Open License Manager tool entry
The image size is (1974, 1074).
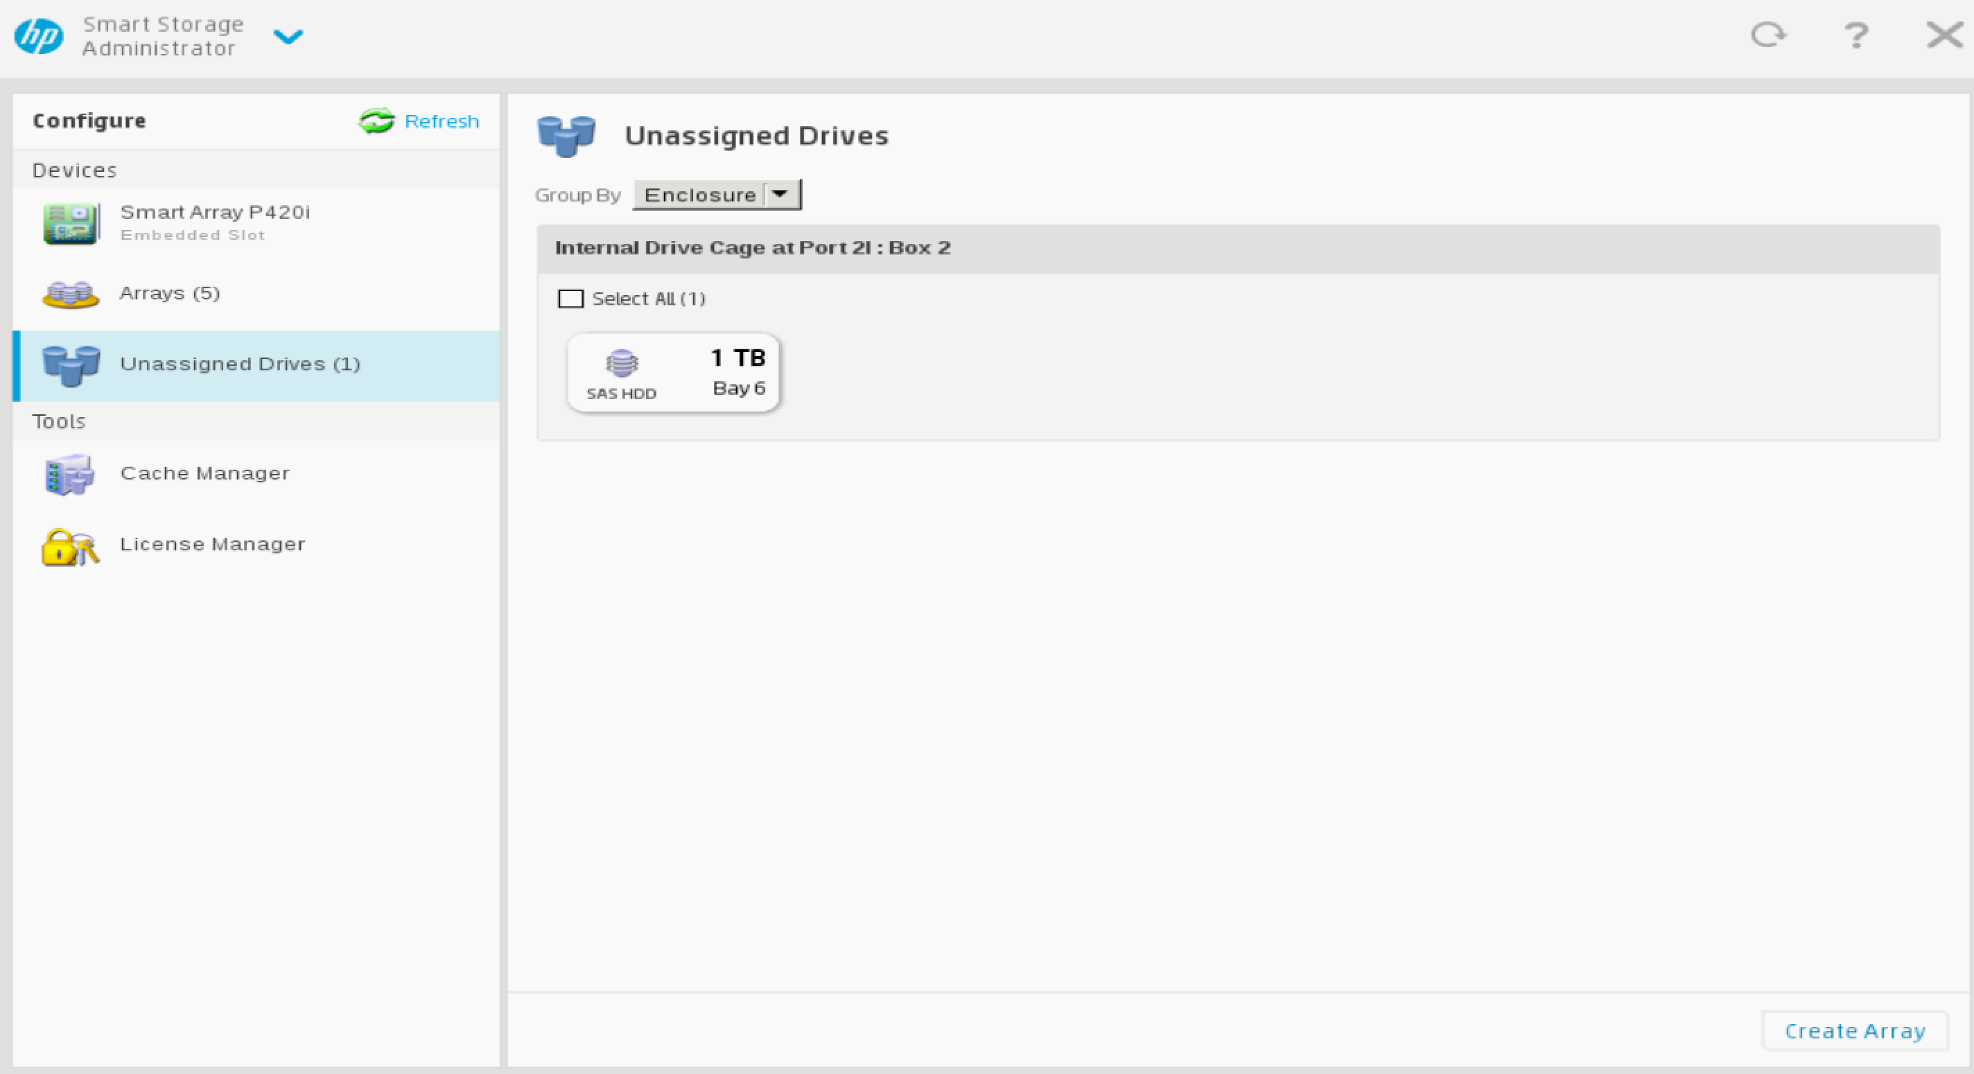click(x=212, y=544)
